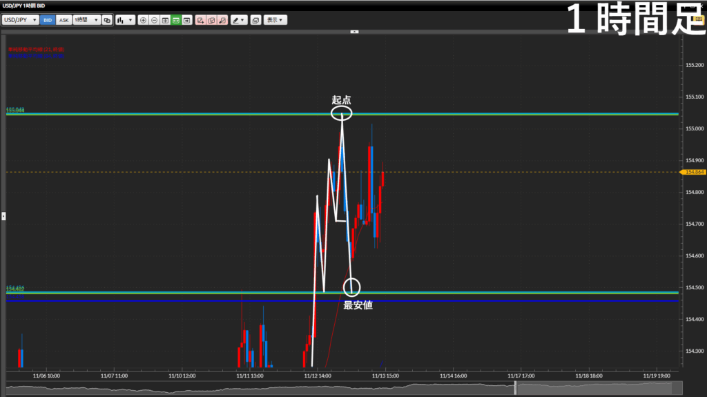Switch price display to BID

[48, 20]
